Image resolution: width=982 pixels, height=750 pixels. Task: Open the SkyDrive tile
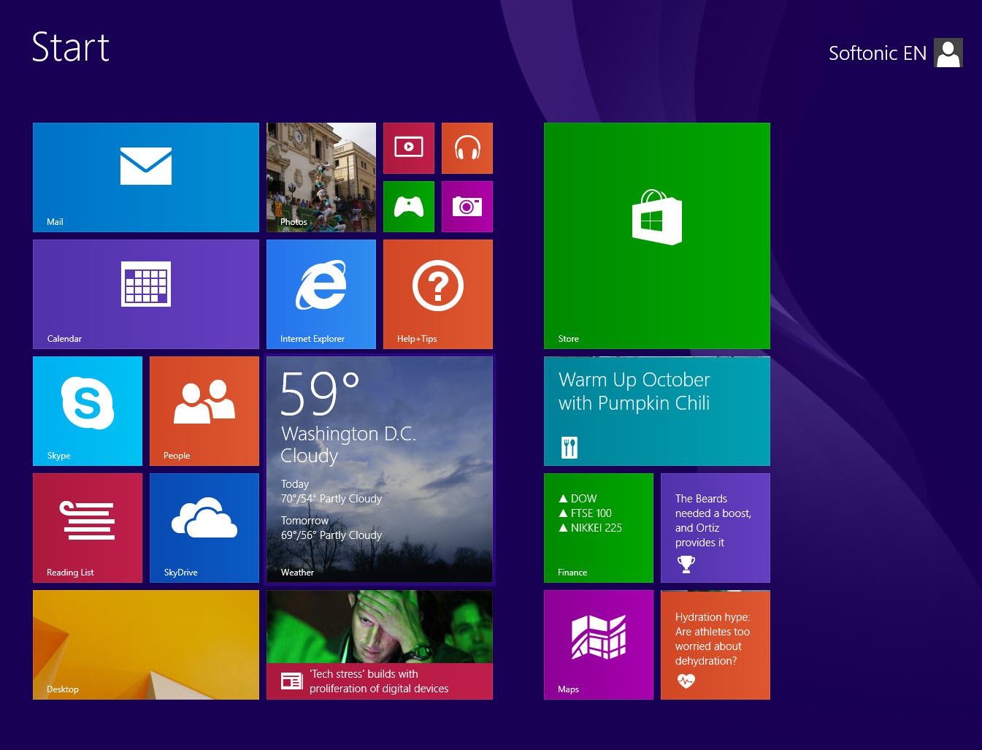click(x=204, y=528)
